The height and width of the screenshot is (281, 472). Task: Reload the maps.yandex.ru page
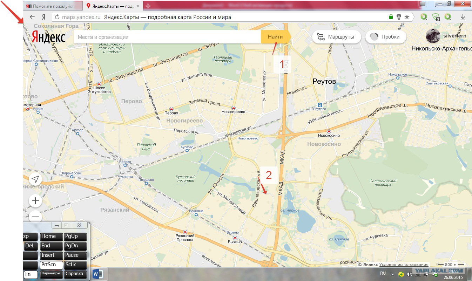pyautogui.click(x=56, y=17)
